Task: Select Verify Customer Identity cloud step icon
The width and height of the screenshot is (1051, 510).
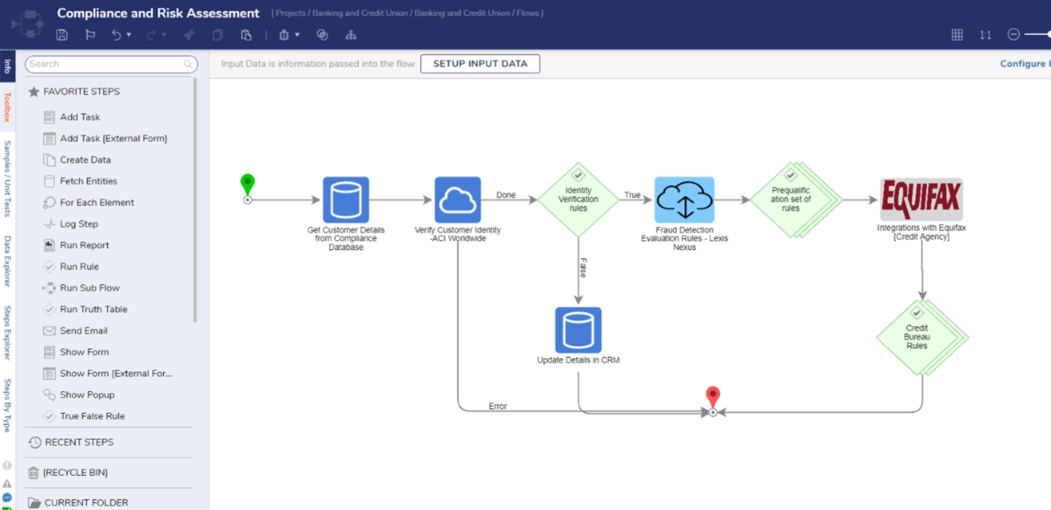Action: pos(458,200)
